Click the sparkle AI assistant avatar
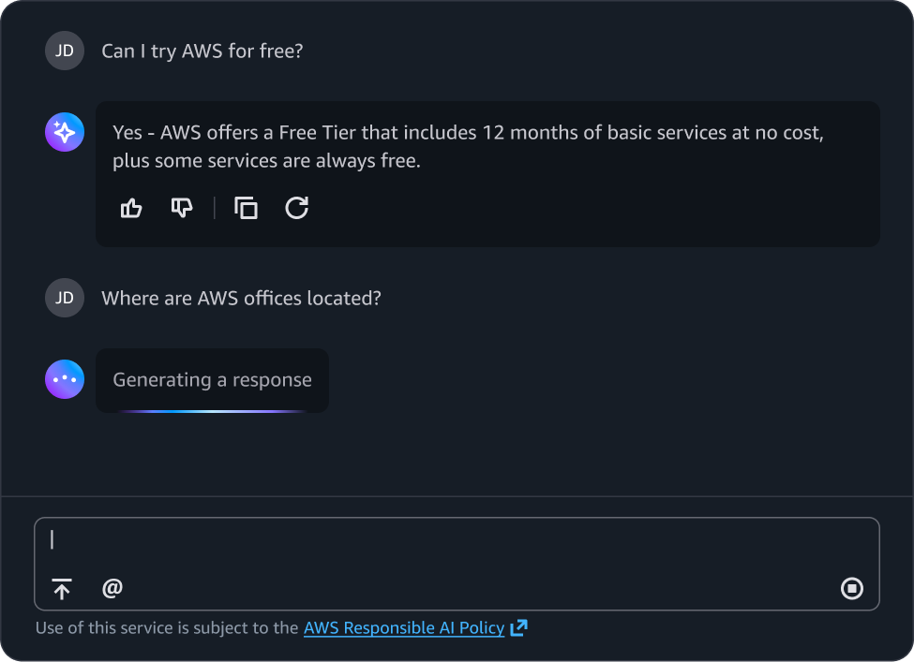This screenshot has width=914, height=662. [x=65, y=133]
